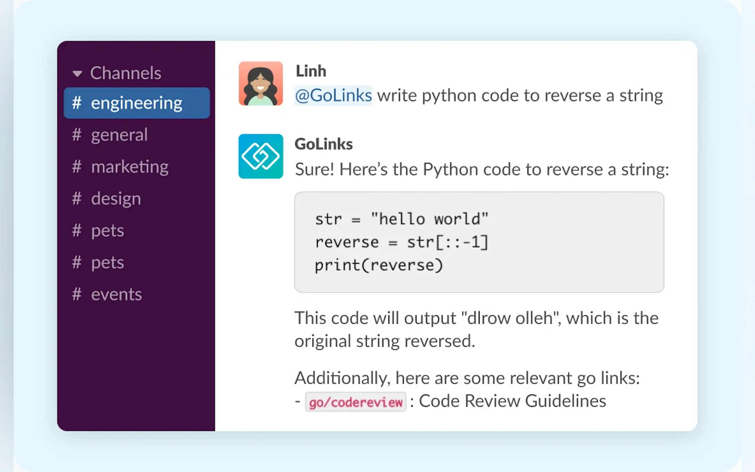Open the pets channel directly below design
755x472 pixels.
[x=107, y=231]
